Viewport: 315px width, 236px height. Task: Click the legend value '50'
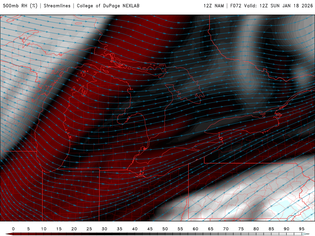[165, 229]
